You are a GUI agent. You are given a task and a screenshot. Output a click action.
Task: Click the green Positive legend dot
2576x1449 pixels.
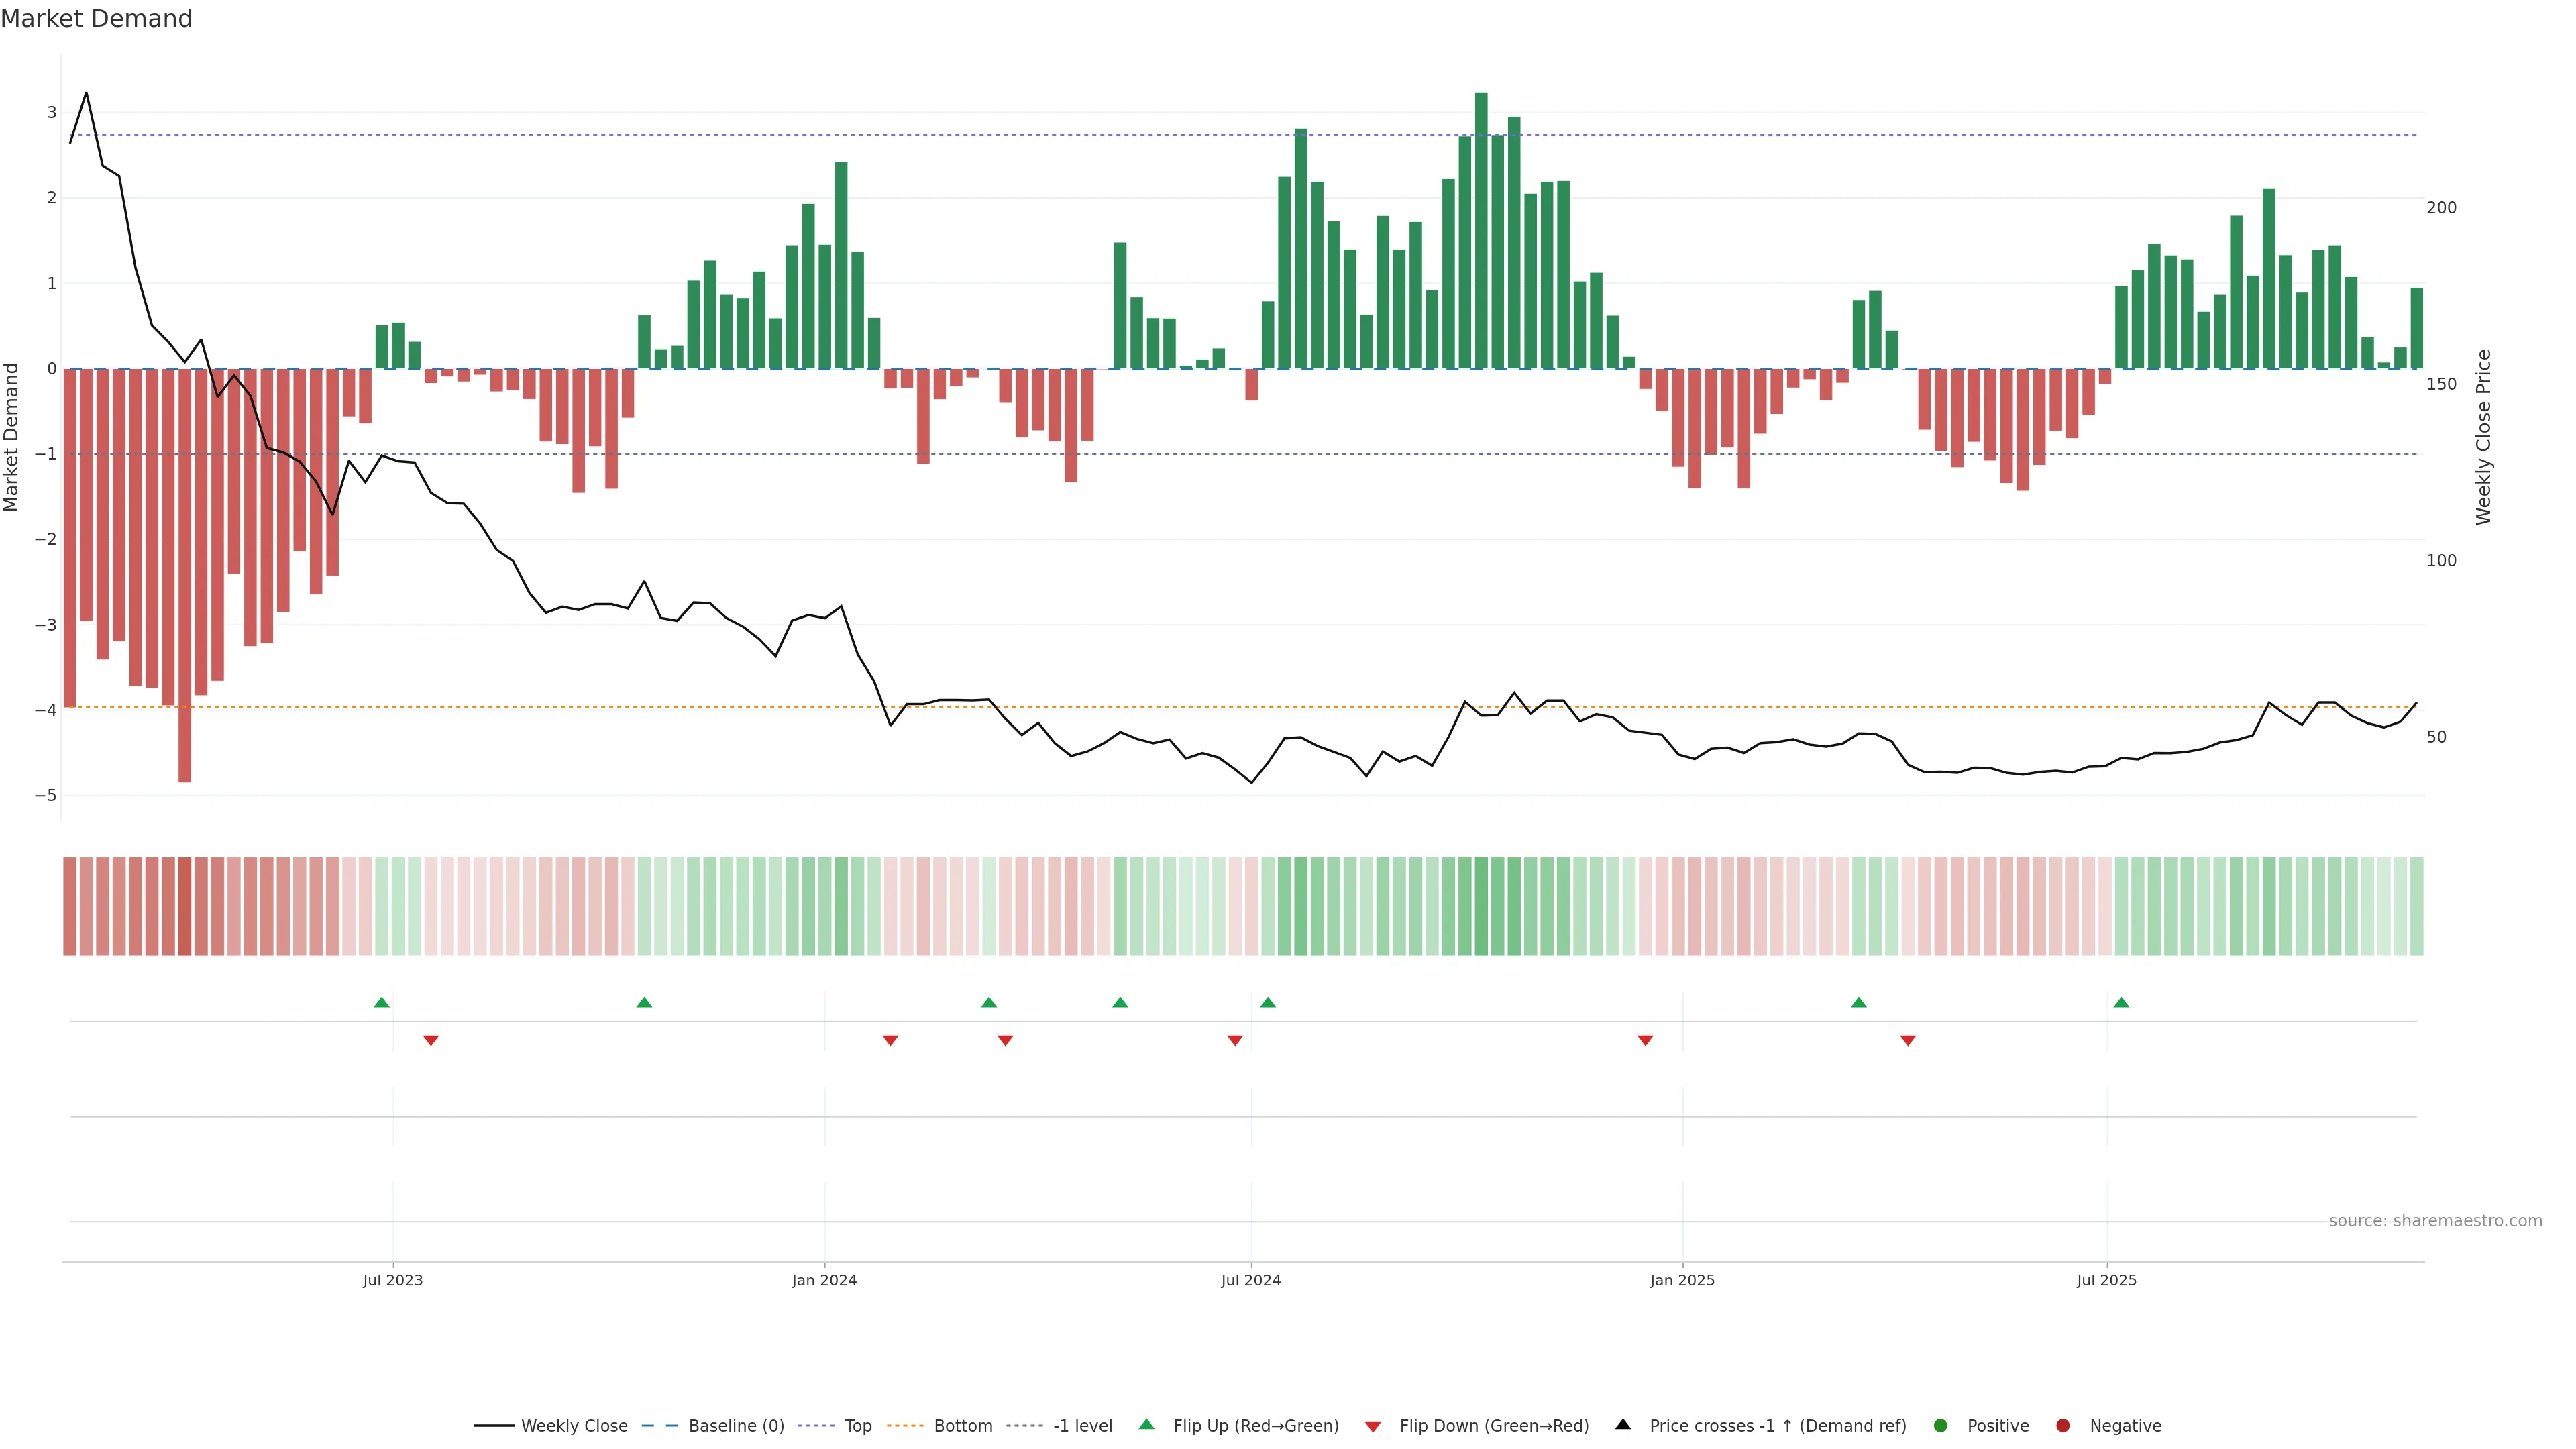click(x=1941, y=1426)
